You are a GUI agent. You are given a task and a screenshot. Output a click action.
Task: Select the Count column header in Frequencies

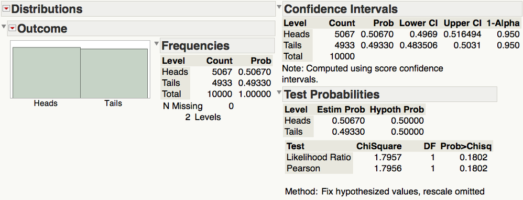[219, 61]
